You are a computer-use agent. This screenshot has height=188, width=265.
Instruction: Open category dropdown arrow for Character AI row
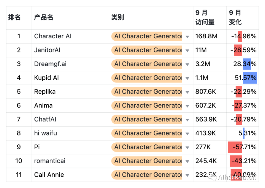pos(187,37)
